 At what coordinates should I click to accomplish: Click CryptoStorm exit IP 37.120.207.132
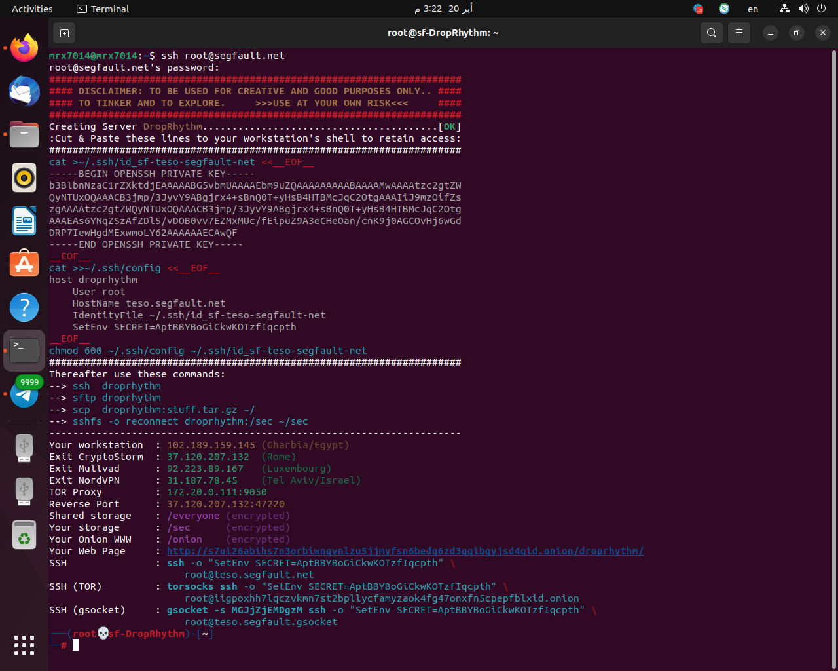[x=208, y=457]
